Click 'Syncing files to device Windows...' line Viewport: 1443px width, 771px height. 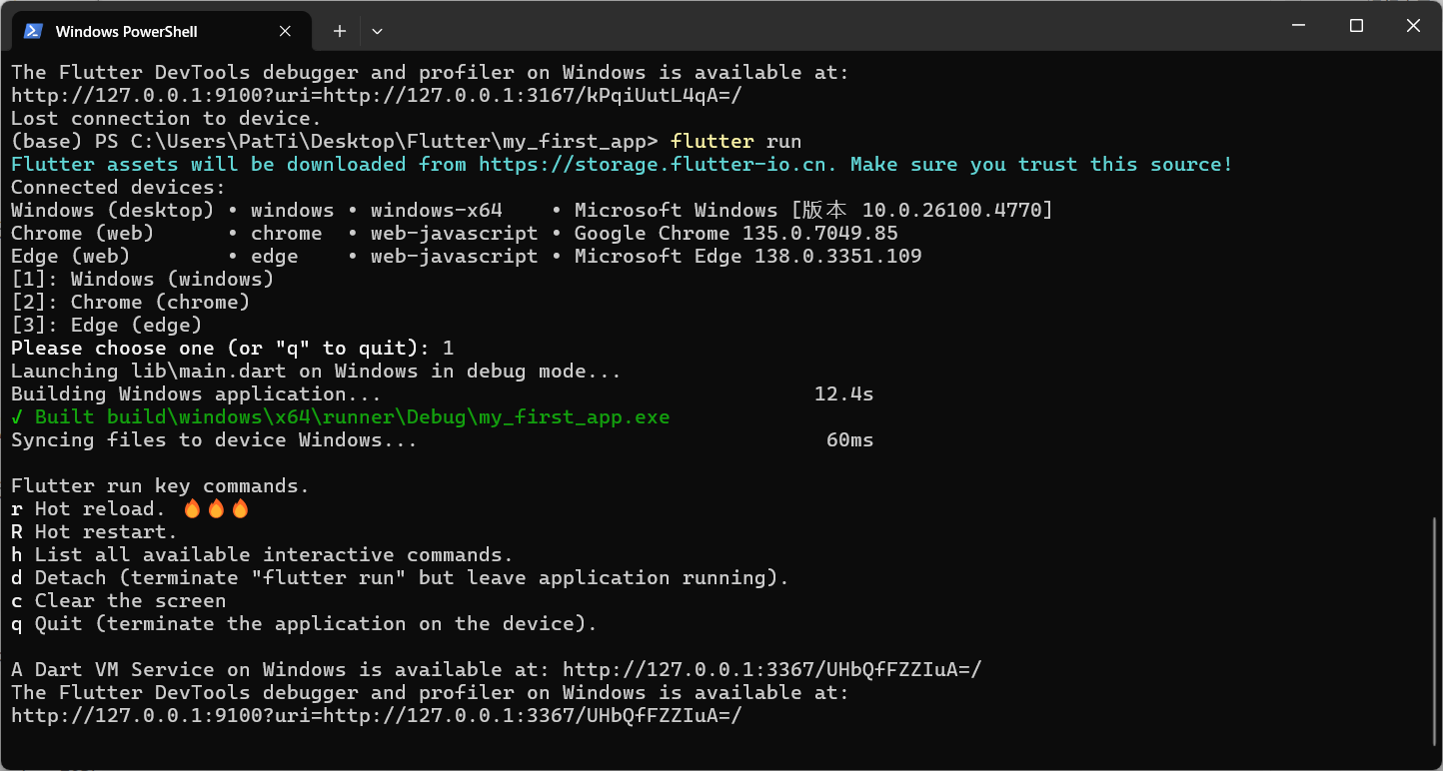(214, 439)
